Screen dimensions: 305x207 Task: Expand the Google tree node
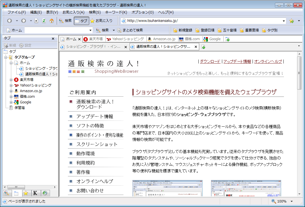11,102
